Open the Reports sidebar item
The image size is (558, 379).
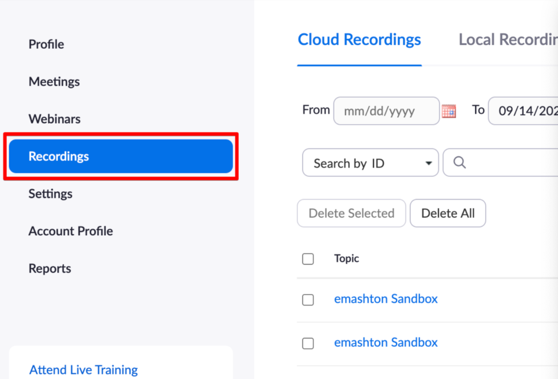50,269
